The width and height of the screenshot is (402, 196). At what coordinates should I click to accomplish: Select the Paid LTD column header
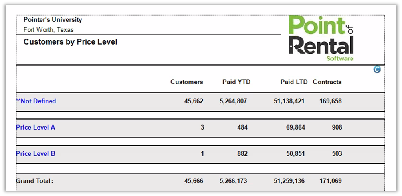294,82
